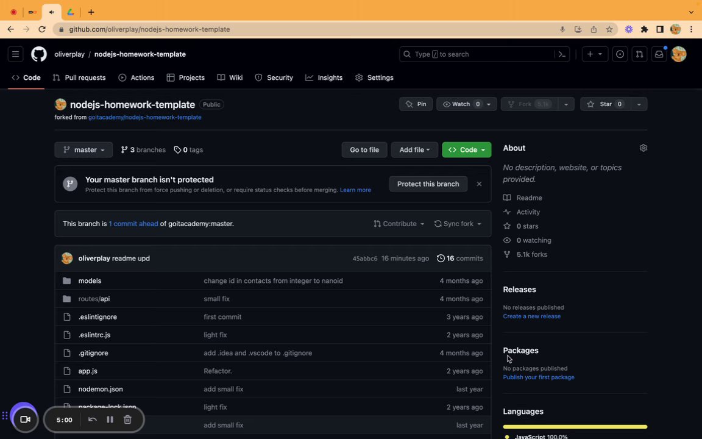
Task: Open commit hash 45abbc6
Action: [x=365, y=259]
